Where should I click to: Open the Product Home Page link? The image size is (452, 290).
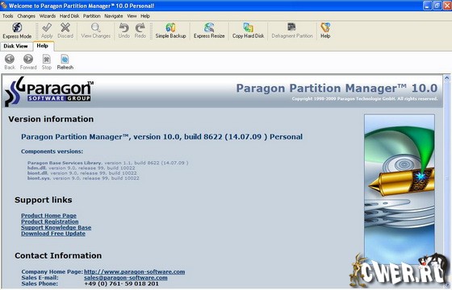coord(48,216)
